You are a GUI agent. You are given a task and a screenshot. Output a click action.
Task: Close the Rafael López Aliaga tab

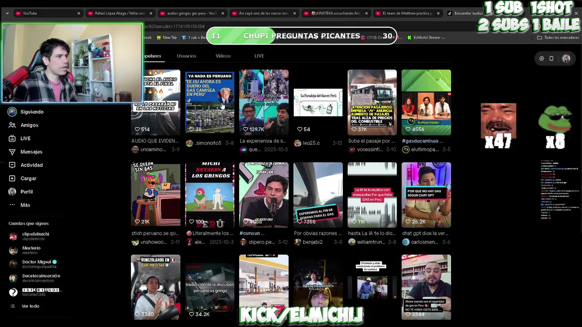coord(151,13)
